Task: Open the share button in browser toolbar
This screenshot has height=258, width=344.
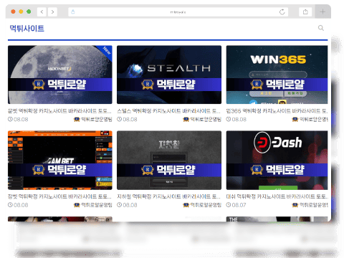Action: (305, 11)
